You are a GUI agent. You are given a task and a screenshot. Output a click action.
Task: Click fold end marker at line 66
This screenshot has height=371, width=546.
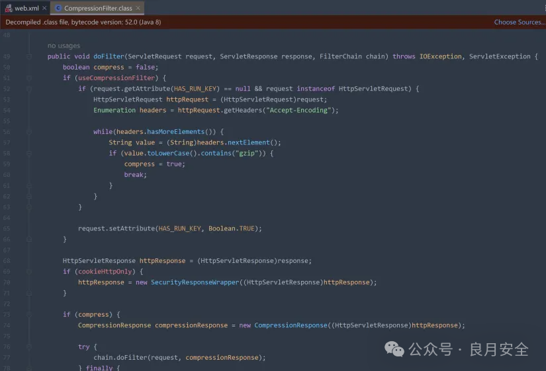tap(29, 239)
